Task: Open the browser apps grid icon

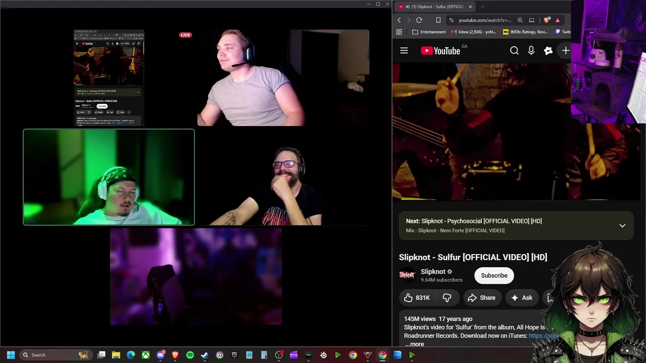Action: click(x=399, y=32)
